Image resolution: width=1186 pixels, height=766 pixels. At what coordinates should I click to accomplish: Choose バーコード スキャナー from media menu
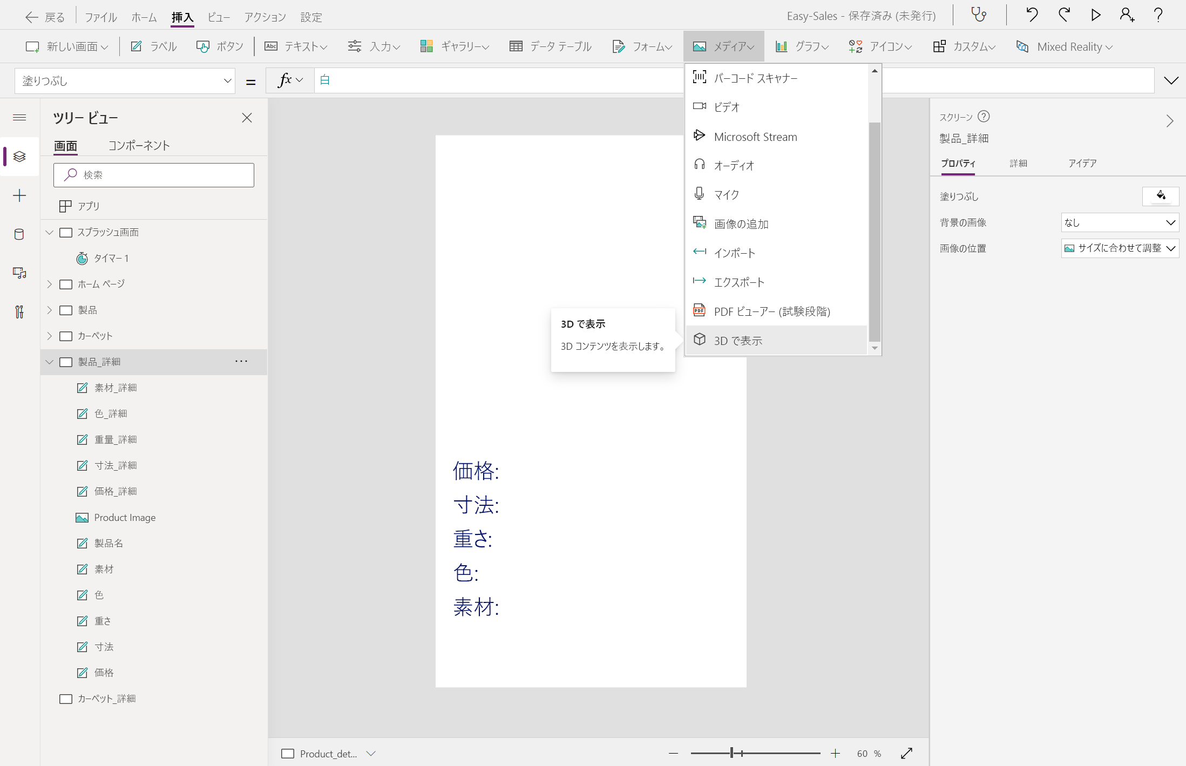(776, 78)
